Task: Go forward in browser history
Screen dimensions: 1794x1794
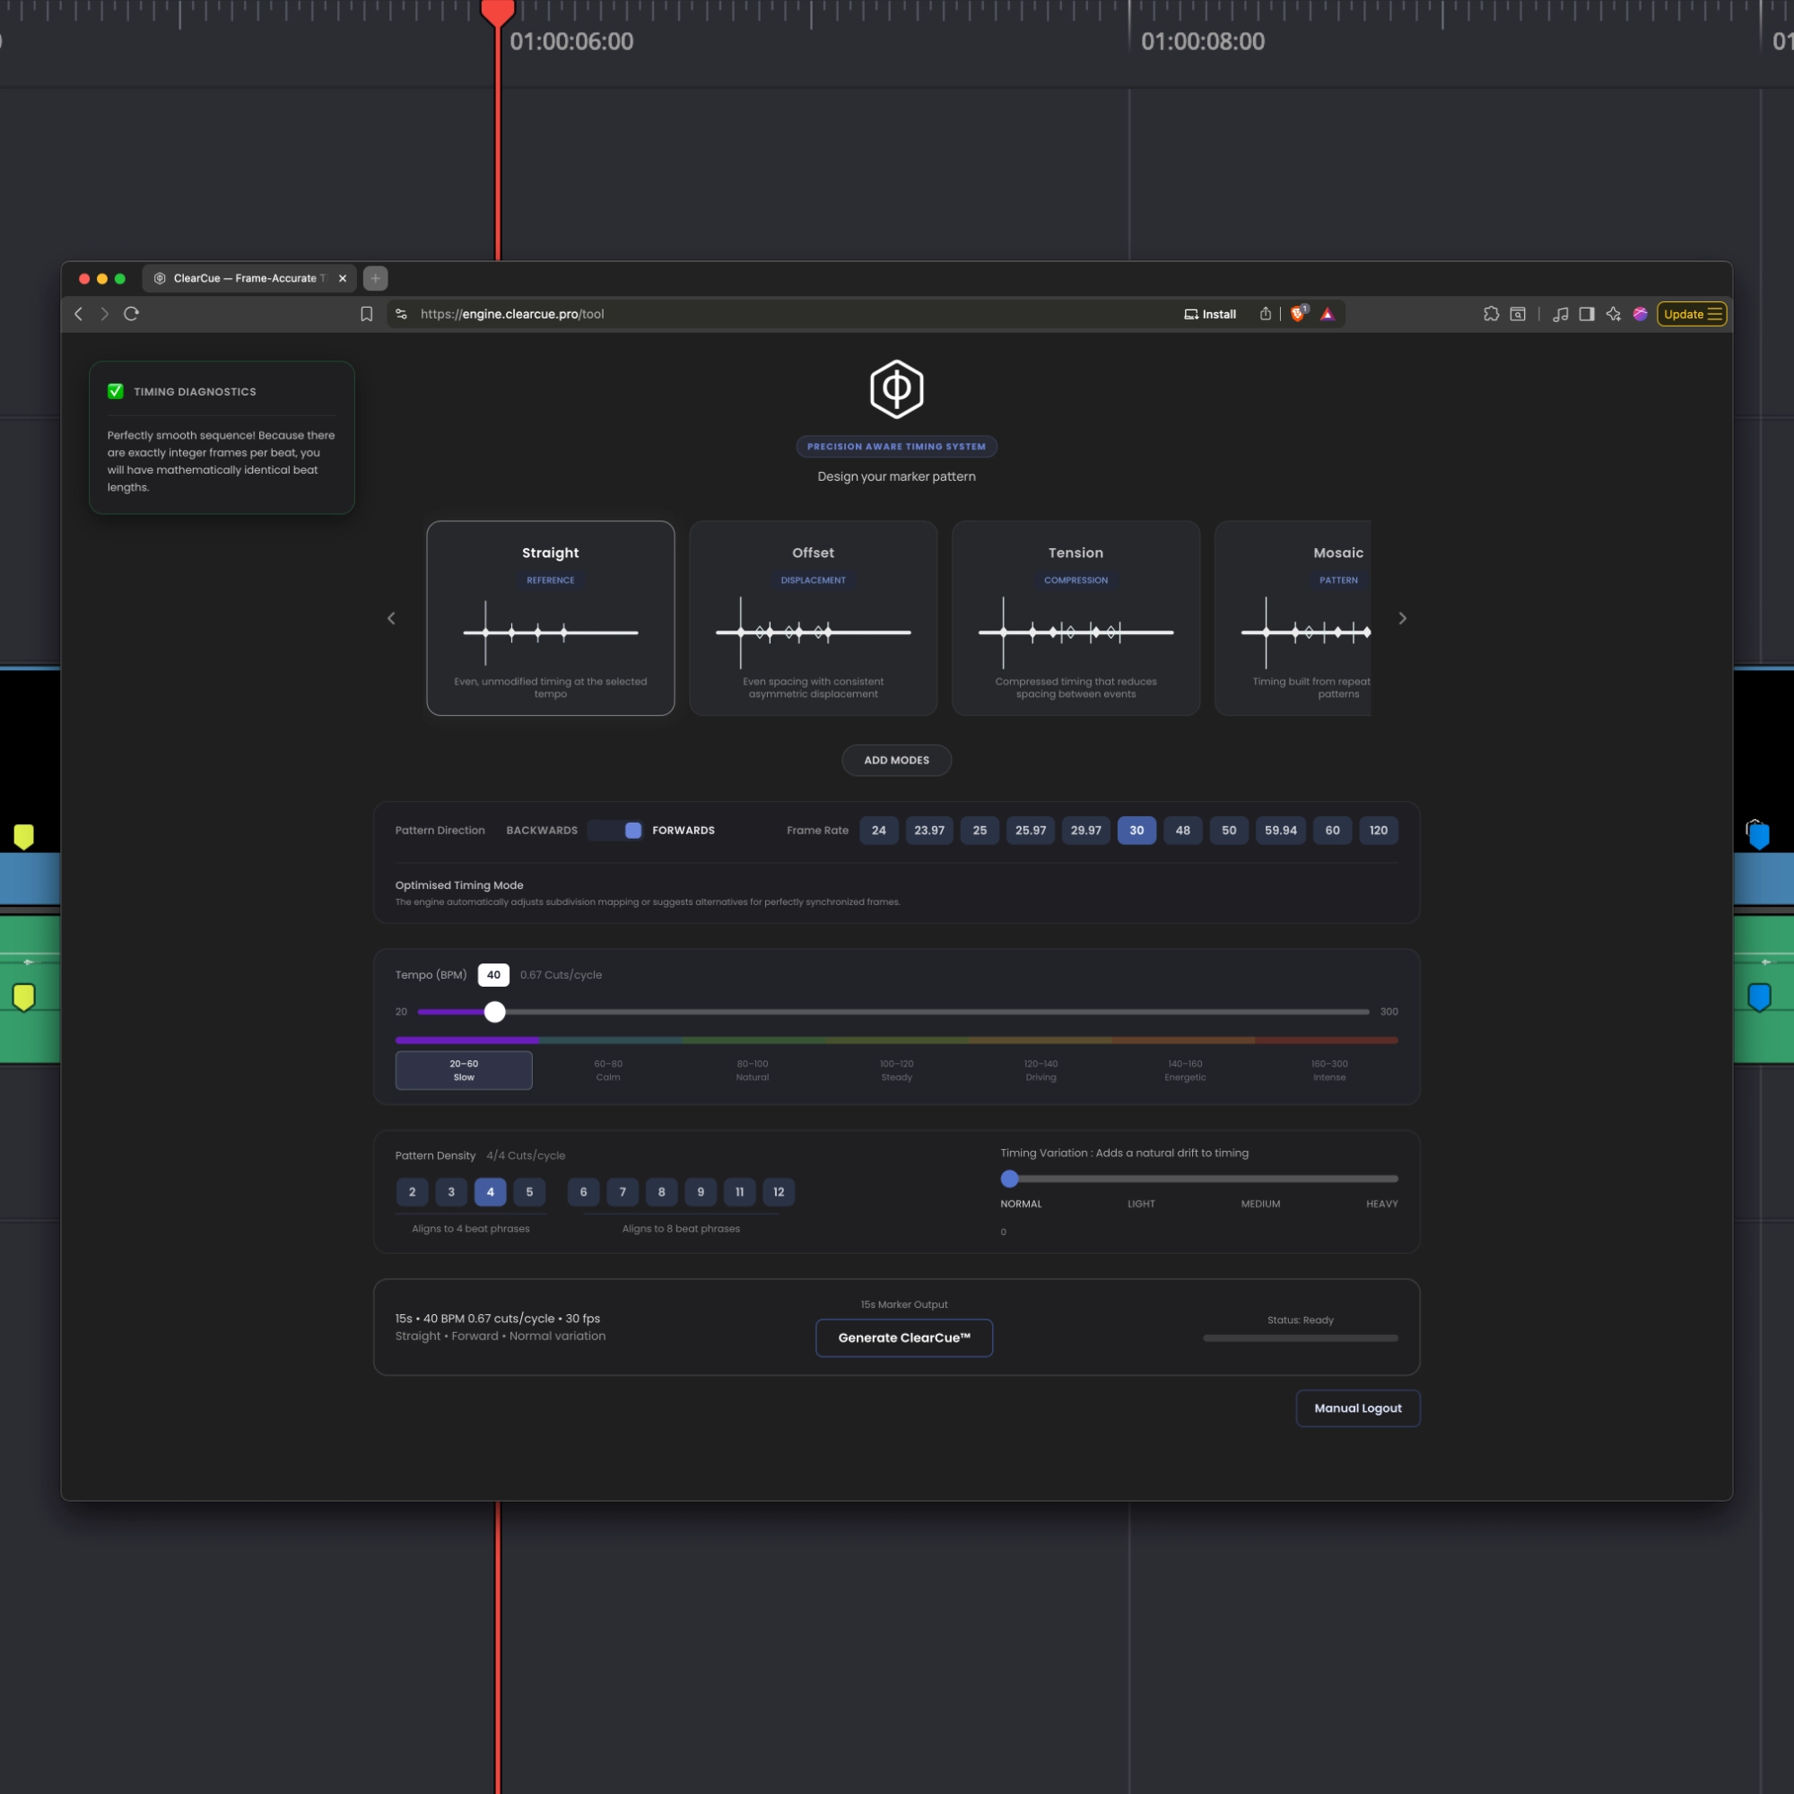Action: tap(105, 314)
